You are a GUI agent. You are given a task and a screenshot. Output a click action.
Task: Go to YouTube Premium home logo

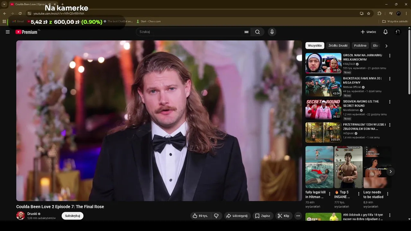27,32
